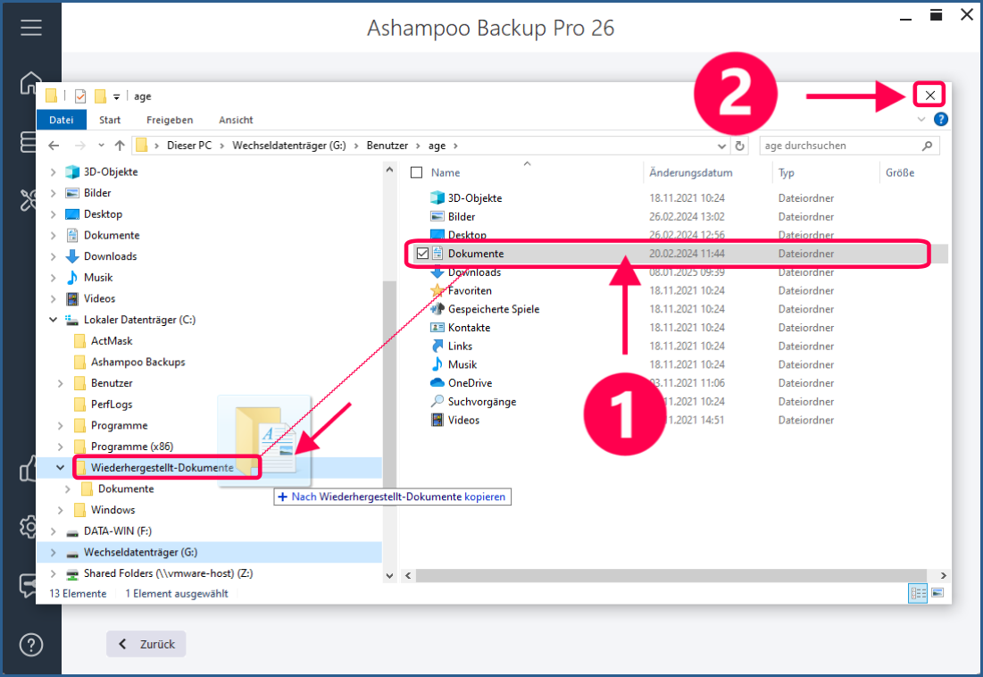Open the Datei tab
The image size is (983, 677).
point(62,120)
